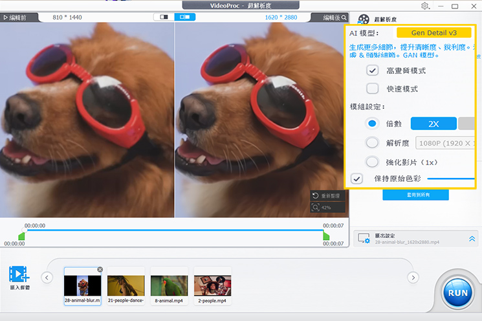Uncheck the high quality mode checkbox
482x321 pixels.
pyautogui.click(x=372, y=71)
